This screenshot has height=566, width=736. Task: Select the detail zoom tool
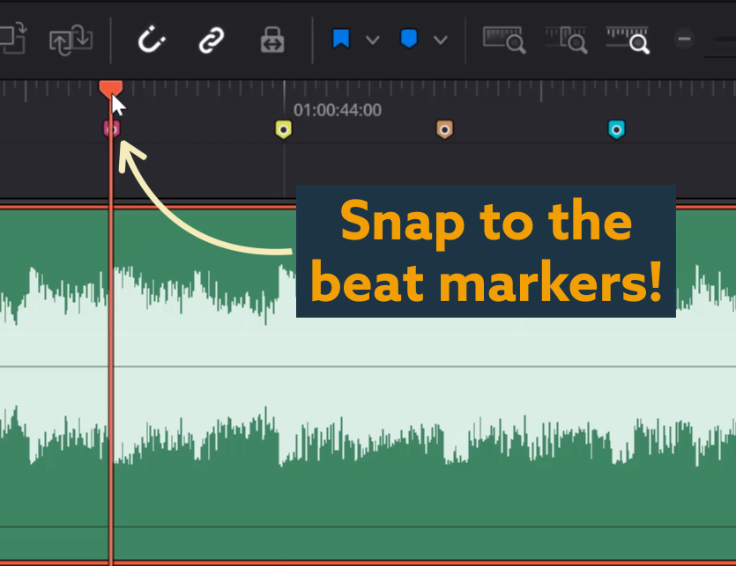click(x=567, y=40)
